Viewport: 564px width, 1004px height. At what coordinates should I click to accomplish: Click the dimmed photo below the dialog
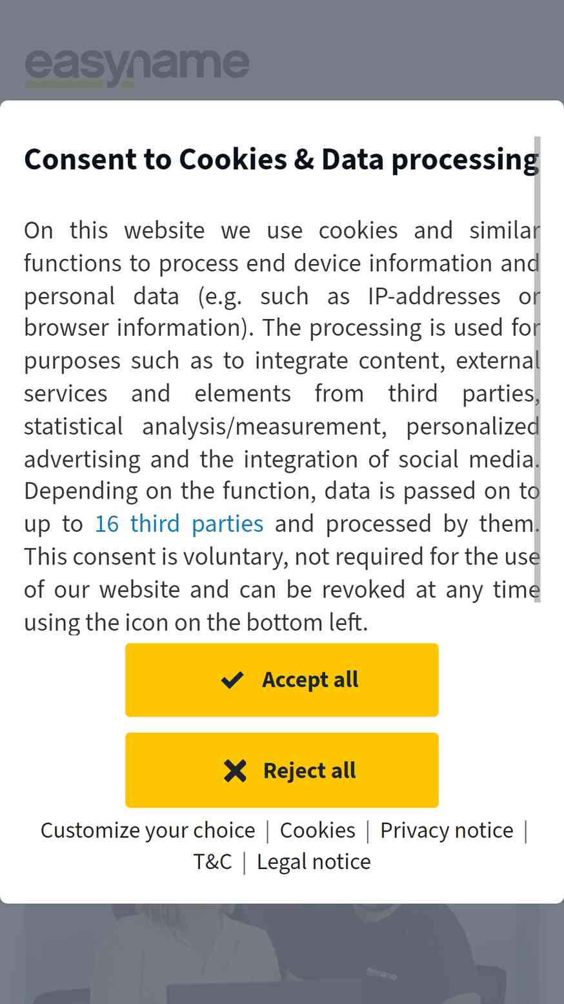282,953
